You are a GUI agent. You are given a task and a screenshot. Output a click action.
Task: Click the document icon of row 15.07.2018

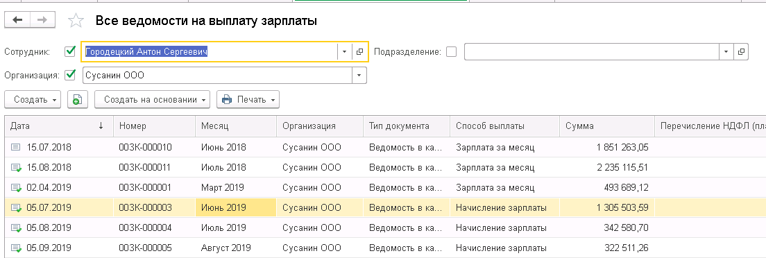pyautogui.click(x=16, y=147)
